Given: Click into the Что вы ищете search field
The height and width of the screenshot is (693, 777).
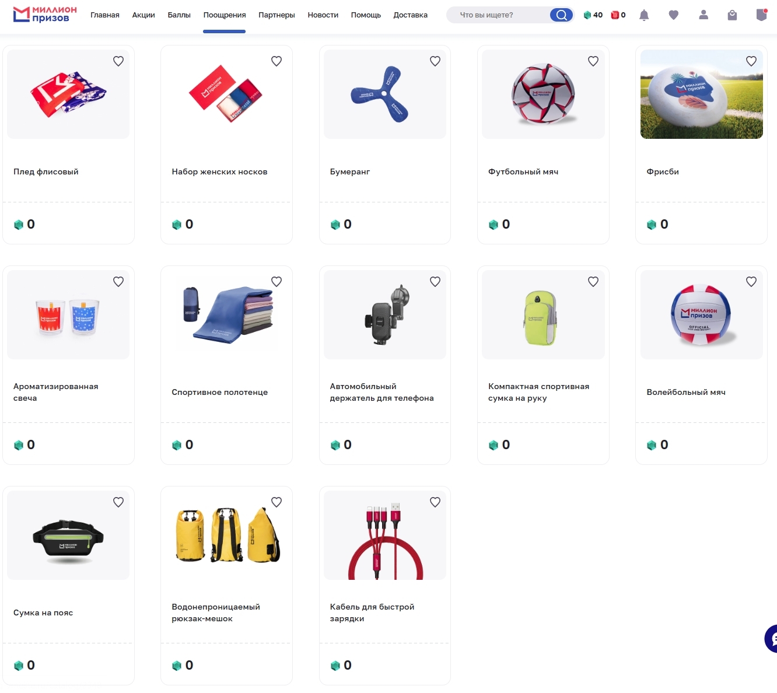Looking at the screenshot, I should coord(499,15).
